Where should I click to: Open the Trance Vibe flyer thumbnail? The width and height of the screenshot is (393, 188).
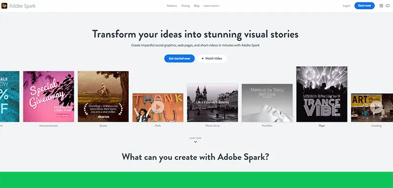point(322,94)
